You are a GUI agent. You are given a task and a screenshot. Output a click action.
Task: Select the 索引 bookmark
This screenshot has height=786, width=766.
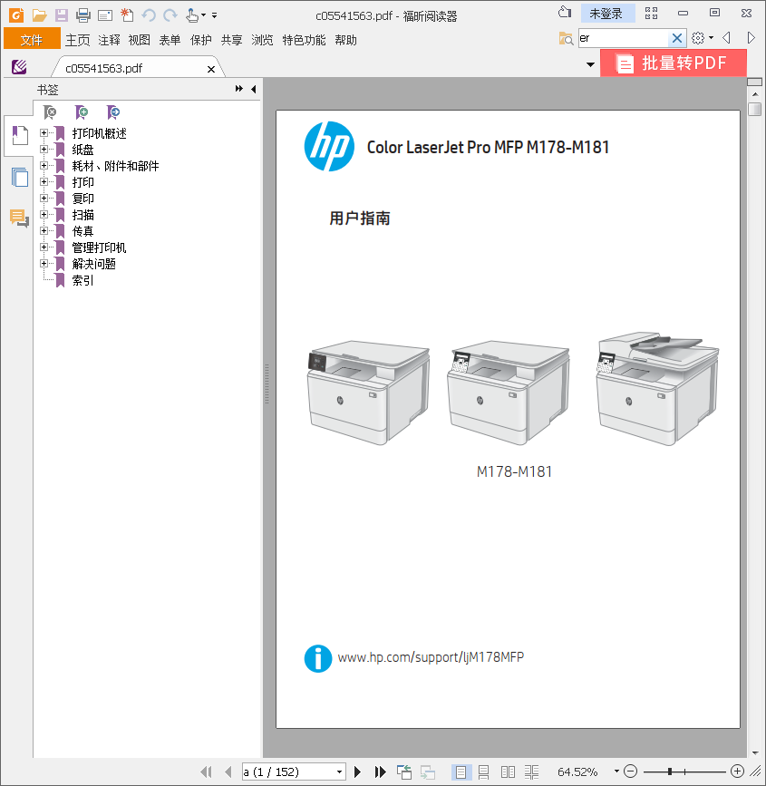[82, 280]
